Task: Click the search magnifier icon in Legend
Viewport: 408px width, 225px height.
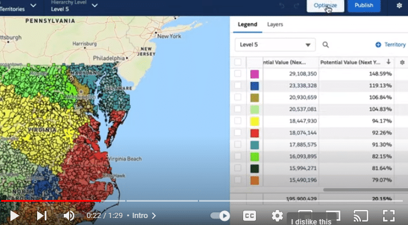Action: (x=326, y=45)
